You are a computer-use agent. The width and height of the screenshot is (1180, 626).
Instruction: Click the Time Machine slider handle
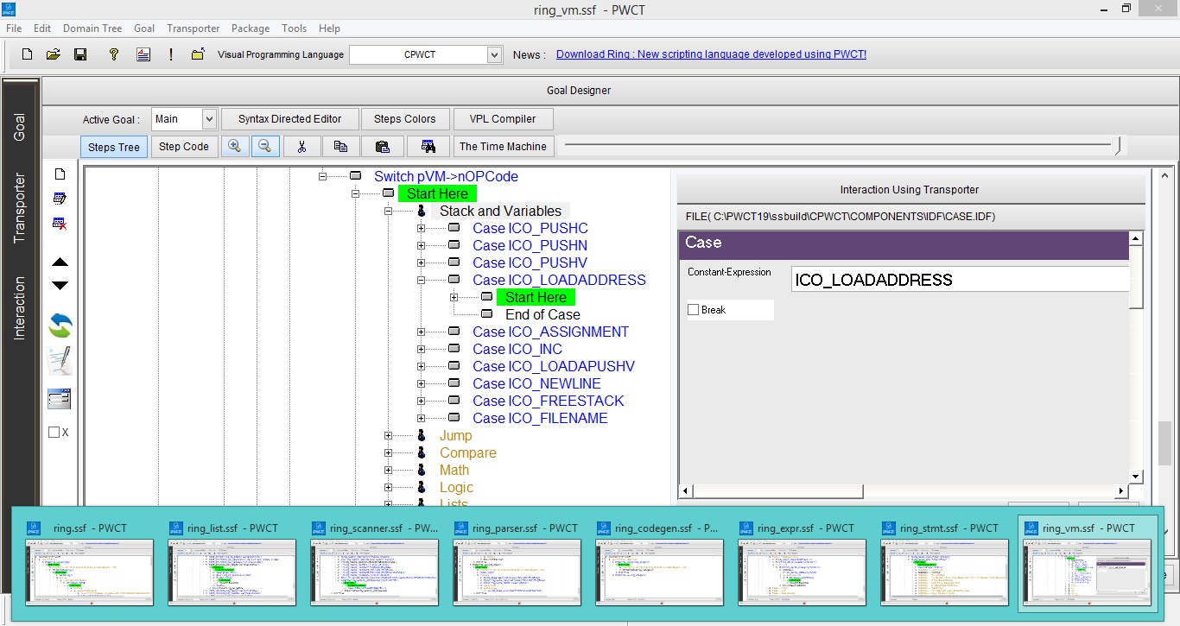(1117, 147)
